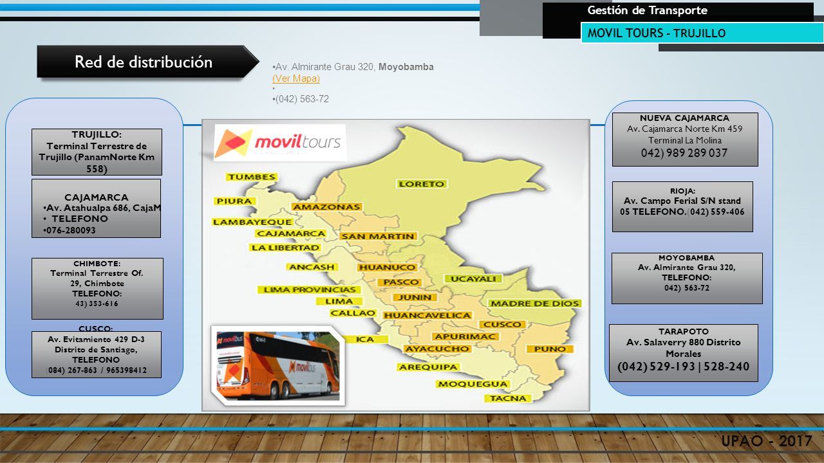The width and height of the screenshot is (824, 463).
Task: Click the LIMA label below Lima Provincias
Action: [x=339, y=302]
